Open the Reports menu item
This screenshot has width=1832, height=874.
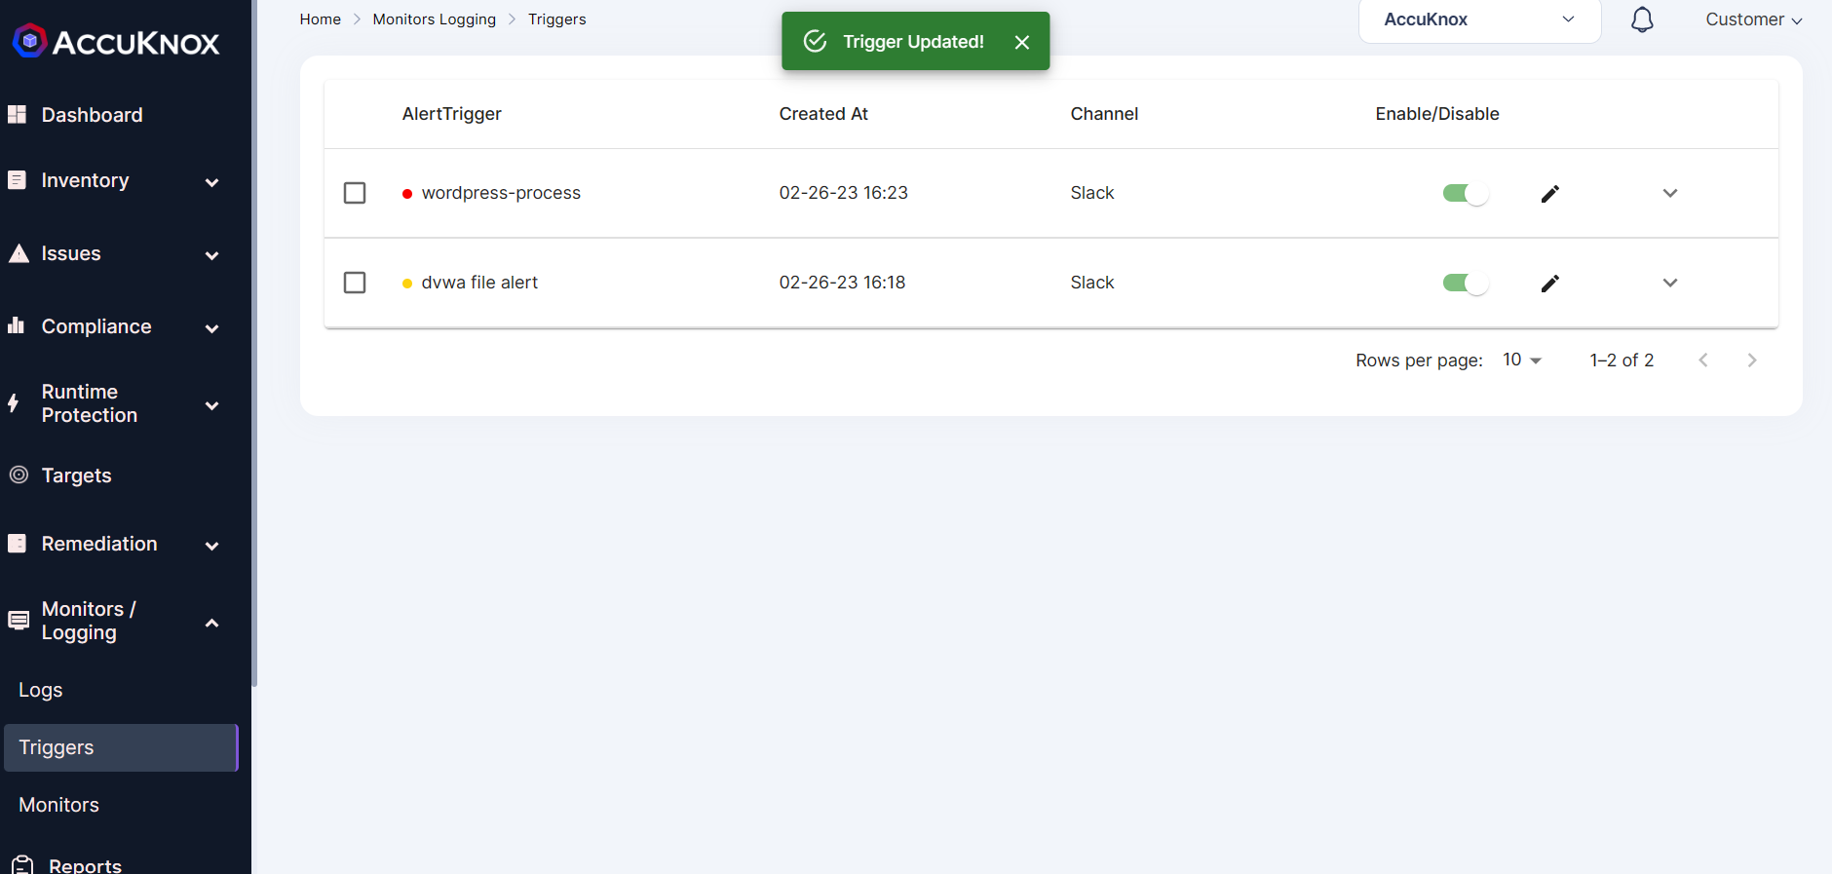(85, 865)
